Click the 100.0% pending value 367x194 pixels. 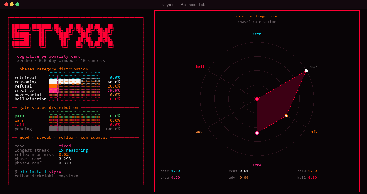pyautogui.click(x=113, y=129)
